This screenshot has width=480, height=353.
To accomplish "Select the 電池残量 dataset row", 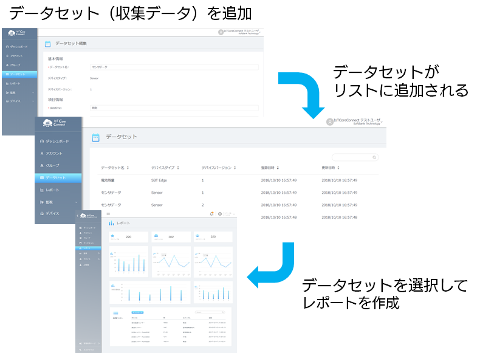I will click(x=238, y=180).
